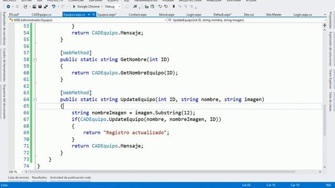Expand the Vista de clases side tab
This screenshot has width=335, height=188.
pos(330,102)
